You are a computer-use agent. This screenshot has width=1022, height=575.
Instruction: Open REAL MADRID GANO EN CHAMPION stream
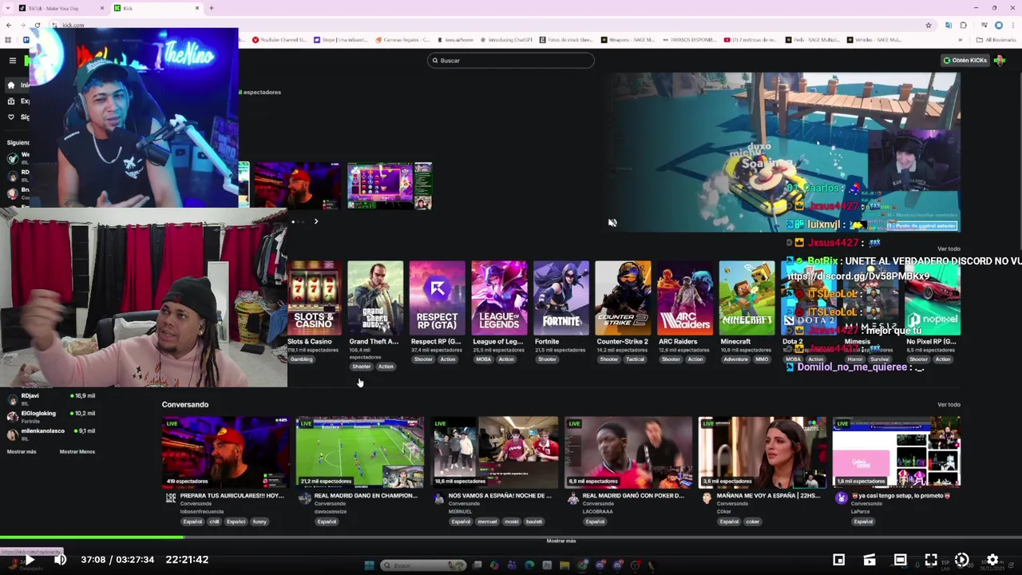359,452
